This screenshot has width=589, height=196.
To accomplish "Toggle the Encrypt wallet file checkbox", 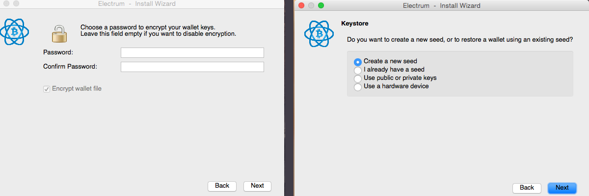I will point(47,89).
